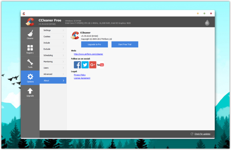Click the 'Windows 10 64-bit' system info text

(73, 21)
